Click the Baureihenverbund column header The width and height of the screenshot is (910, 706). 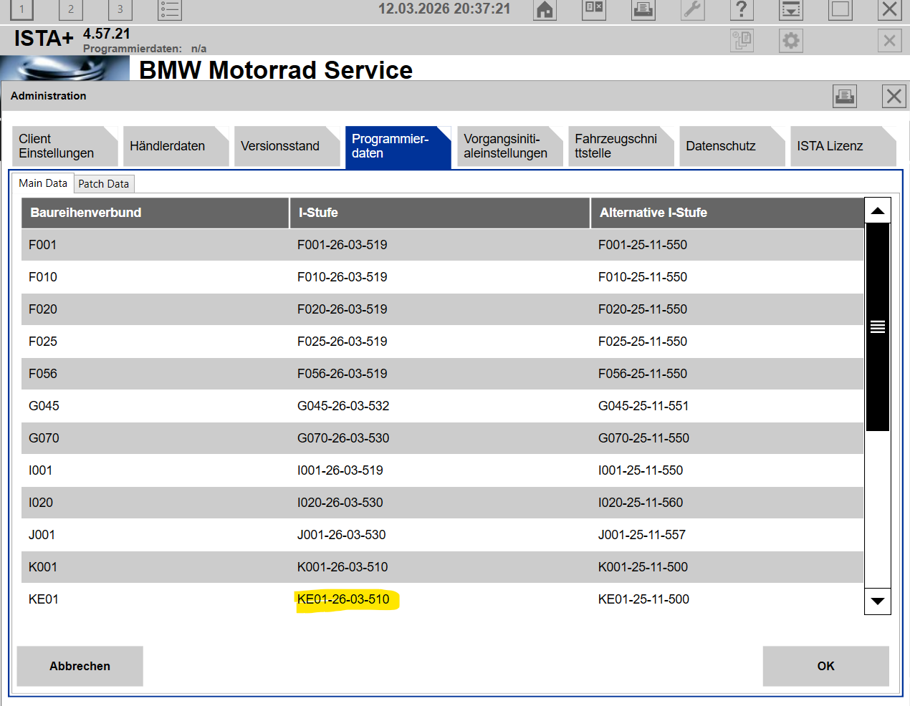point(155,213)
